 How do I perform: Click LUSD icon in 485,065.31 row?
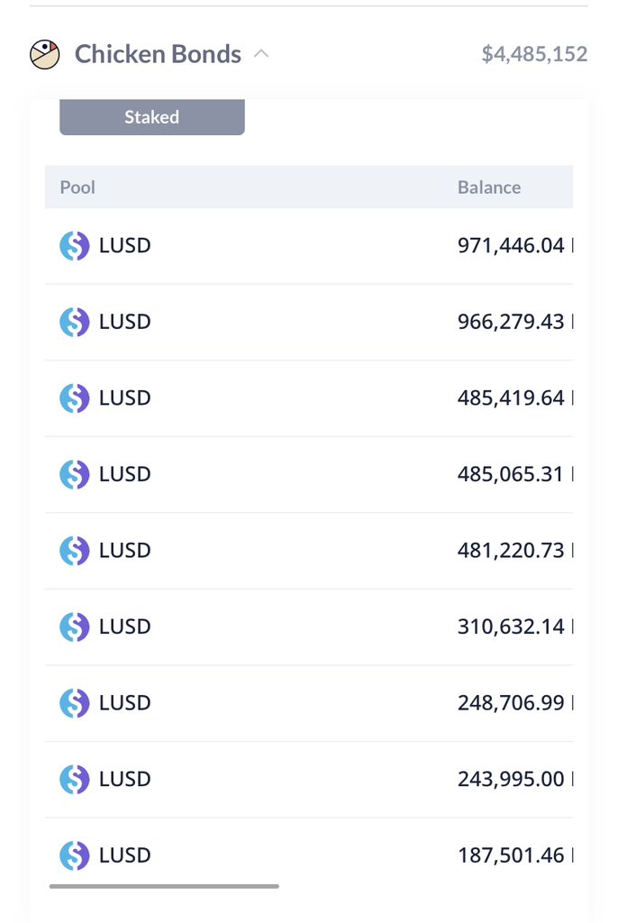(x=75, y=474)
